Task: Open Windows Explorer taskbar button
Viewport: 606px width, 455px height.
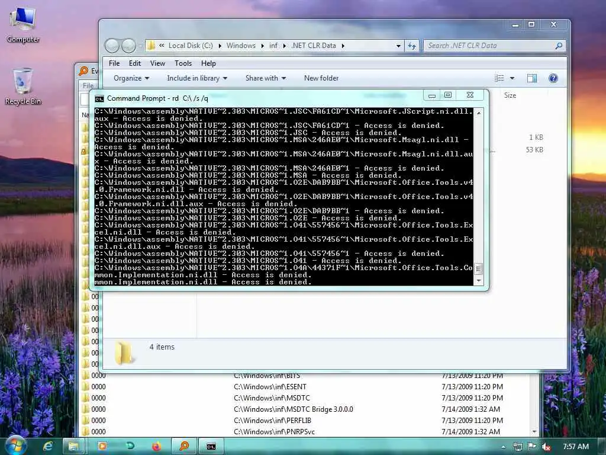Action: (x=73, y=447)
